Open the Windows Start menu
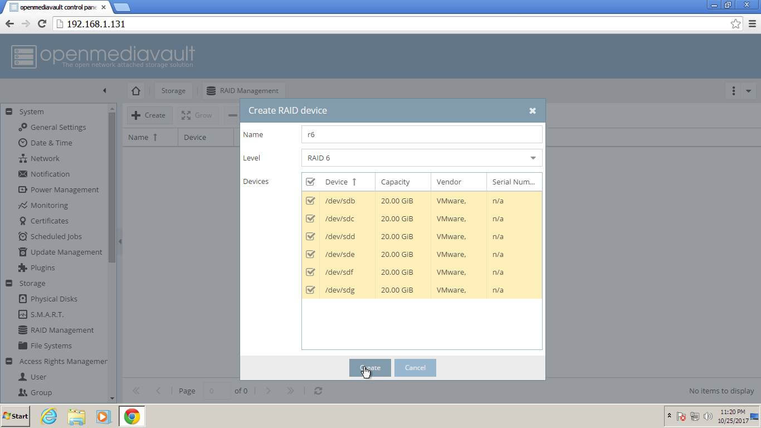 coord(15,416)
